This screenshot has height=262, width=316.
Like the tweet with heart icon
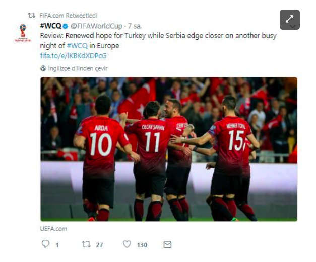click(x=127, y=244)
